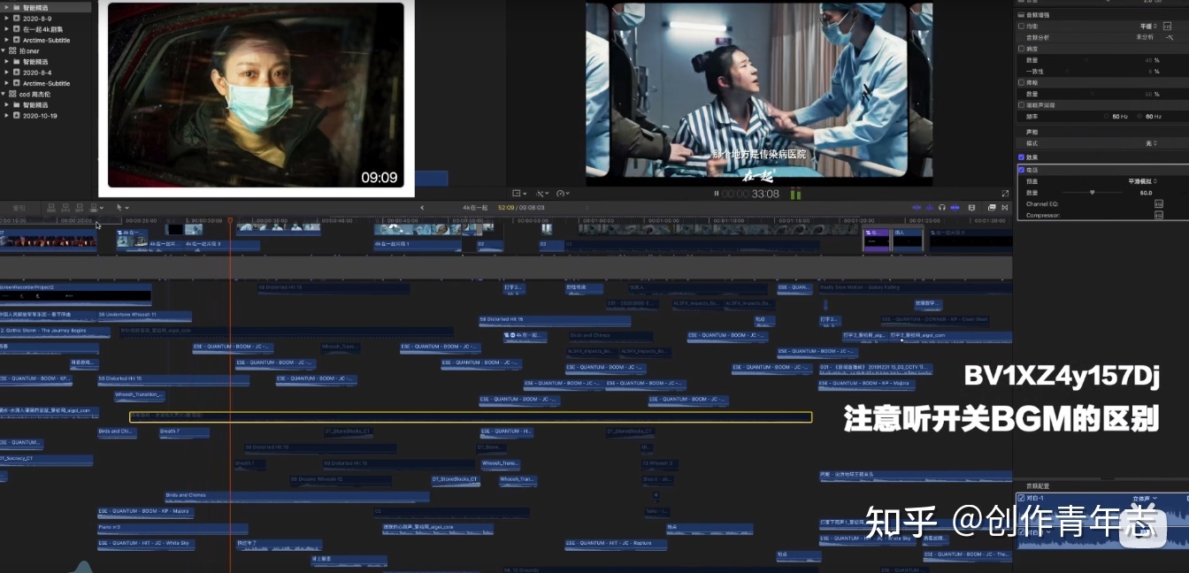Select the 60 Hz radio button
Viewport: 1189px width, 573px height.
point(1140,117)
